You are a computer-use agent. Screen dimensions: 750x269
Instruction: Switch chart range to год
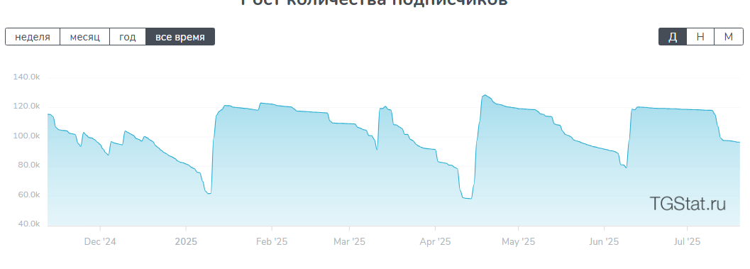tap(127, 37)
